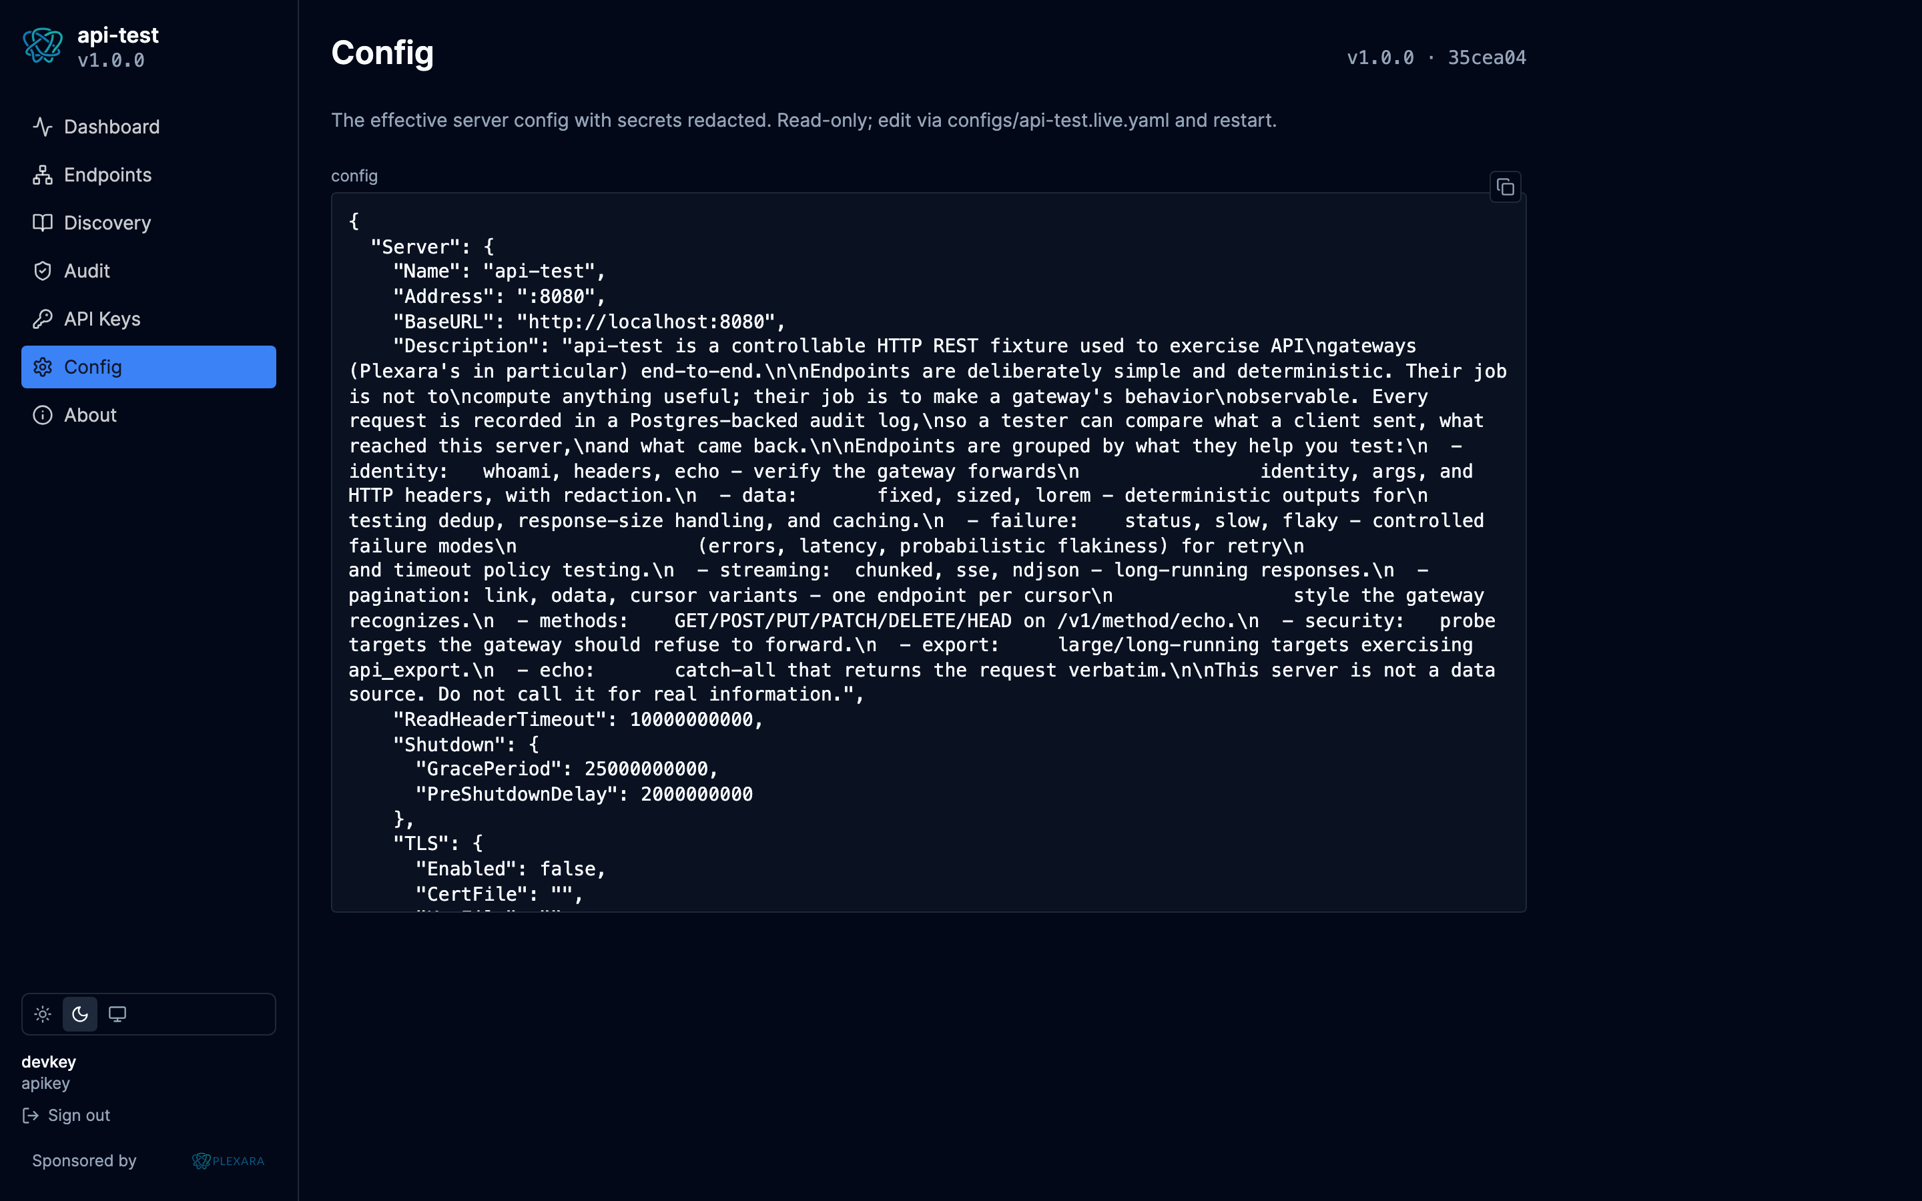
Task: Open the About page
Action: pyautogui.click(x=149, y=416)
